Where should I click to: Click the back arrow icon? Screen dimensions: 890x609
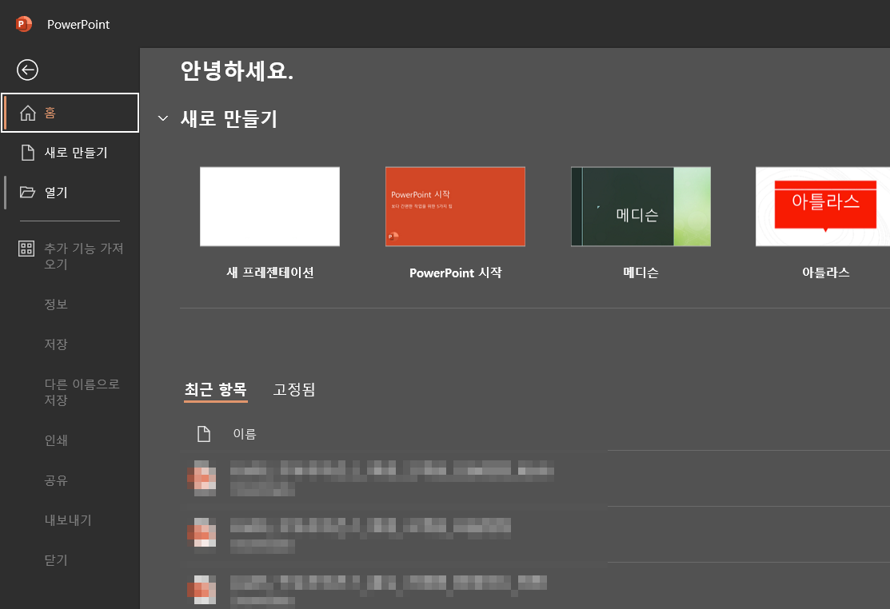click(27, 70)
